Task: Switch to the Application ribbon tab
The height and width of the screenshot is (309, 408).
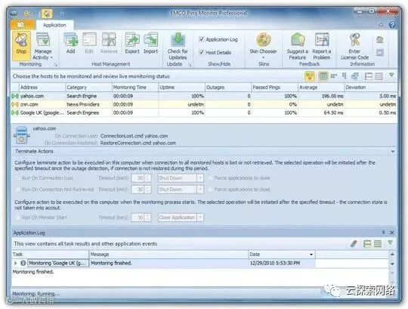Action: [54, 25]
